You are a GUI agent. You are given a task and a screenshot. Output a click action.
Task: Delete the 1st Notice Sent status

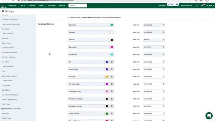tap(112, 84)
